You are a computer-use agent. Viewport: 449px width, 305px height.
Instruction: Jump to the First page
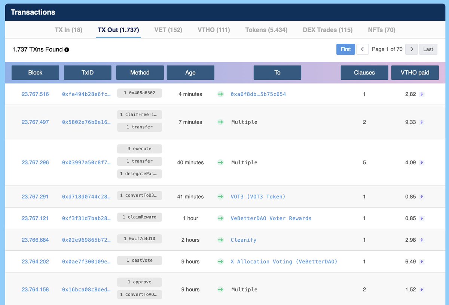click(346, 49)
